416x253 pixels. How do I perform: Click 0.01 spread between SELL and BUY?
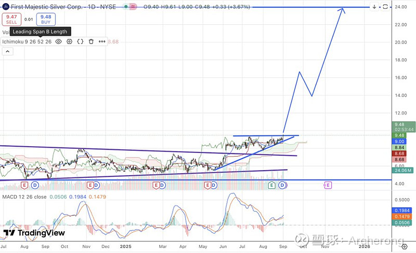click(x=29, y=19)
